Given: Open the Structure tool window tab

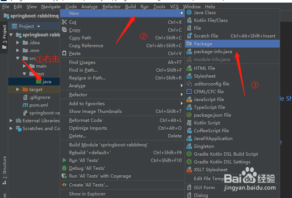Looking at the screenshot, I should 4,170.
